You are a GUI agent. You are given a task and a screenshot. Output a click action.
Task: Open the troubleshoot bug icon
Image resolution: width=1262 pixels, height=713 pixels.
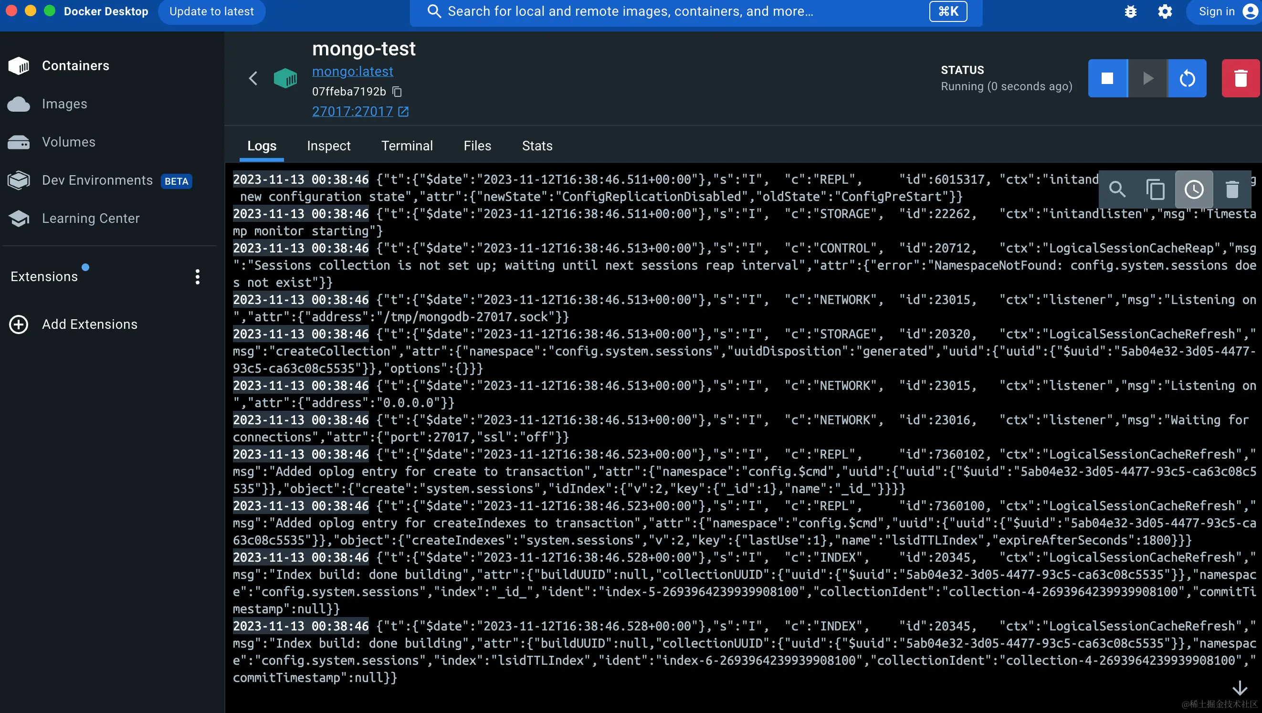tap(1131, 11)
